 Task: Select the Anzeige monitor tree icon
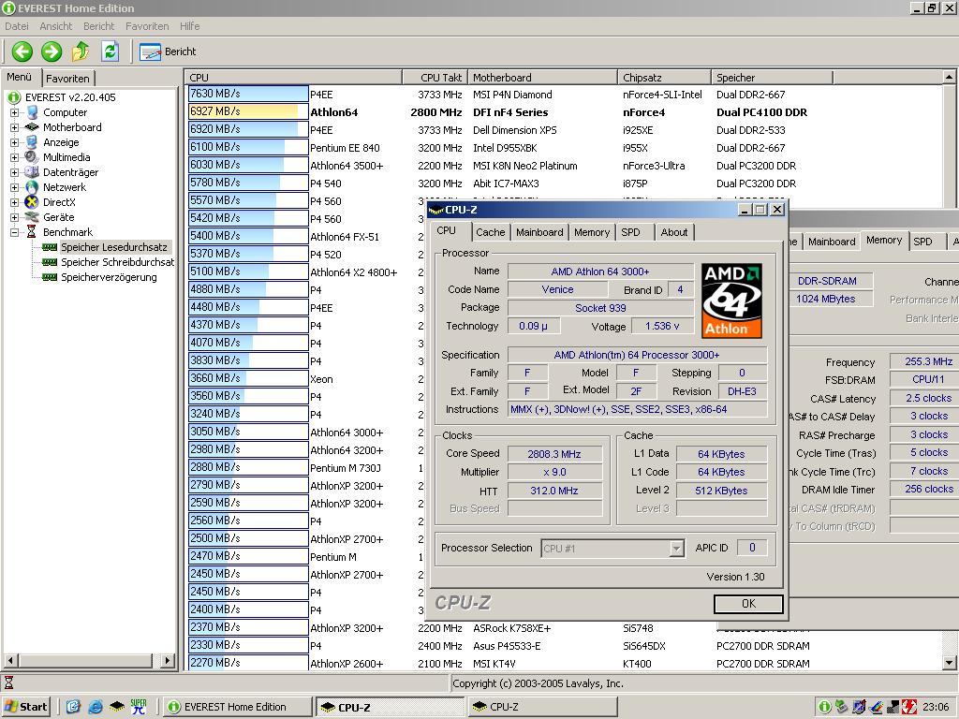click(32, 142)
